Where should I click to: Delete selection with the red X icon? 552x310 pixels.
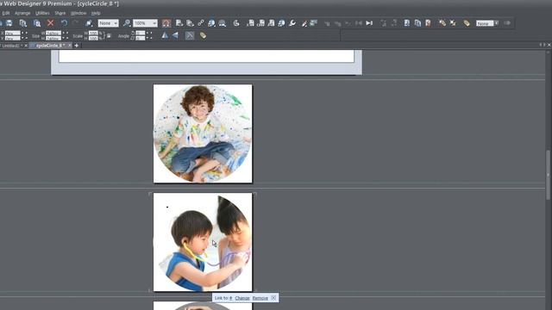click(x=50, y=23)
